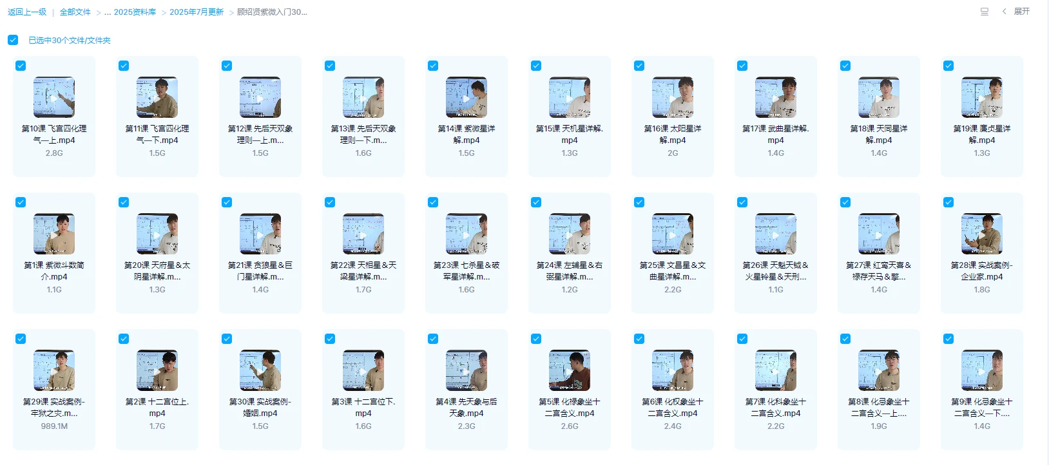This screenshot has height=465, width=1049.
Task: Open the 第30课 实战案例-婚姻 video thumbnail
Action: pos(260,370)
